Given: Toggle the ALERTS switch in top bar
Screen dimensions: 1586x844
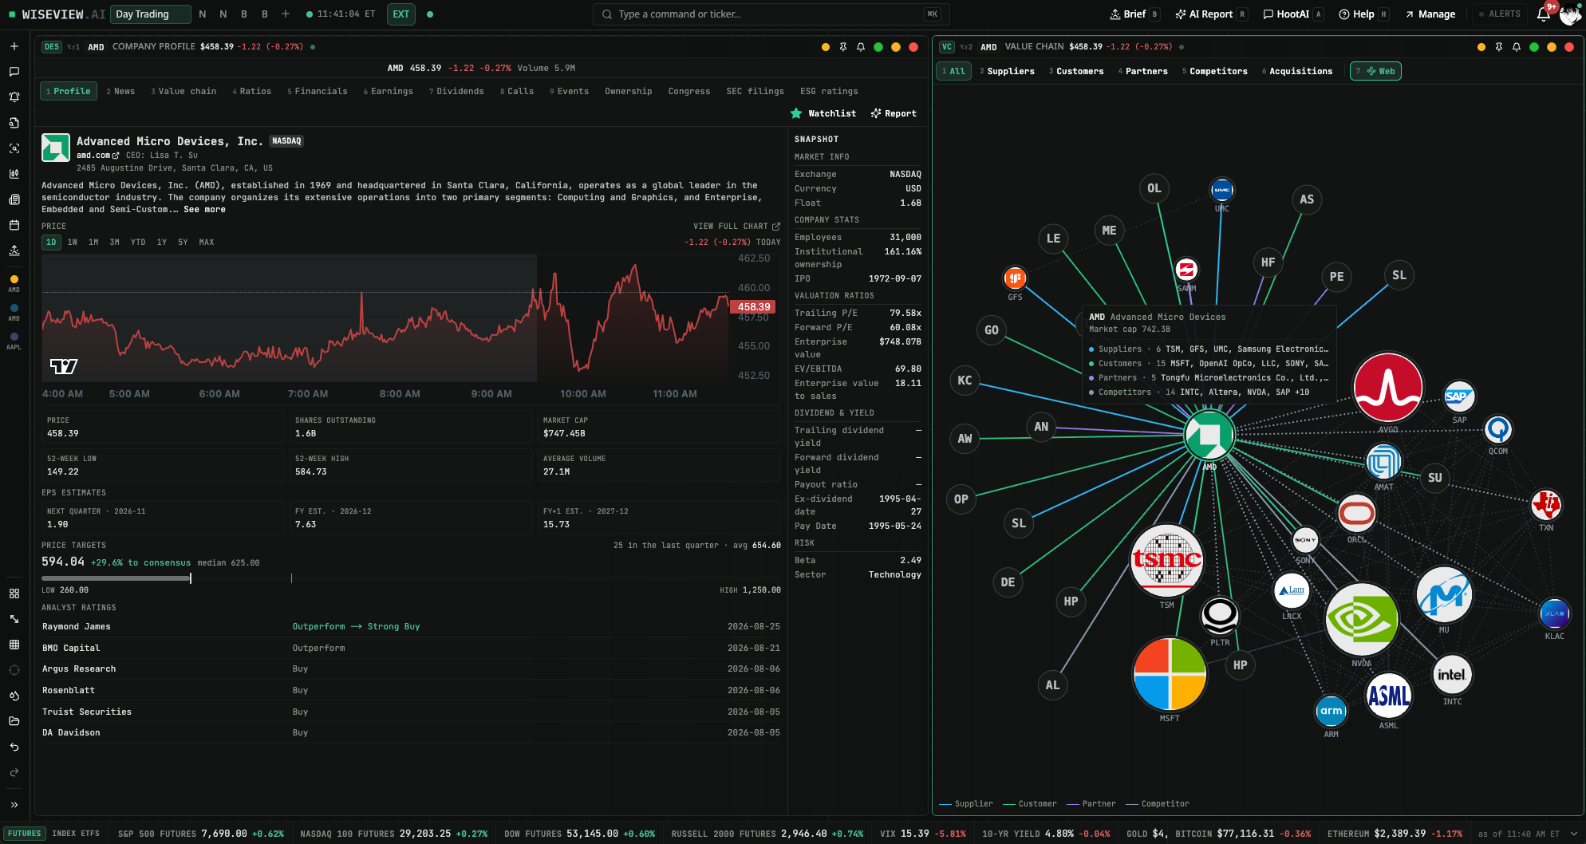Looking at the screenshot, I should click(1500, 14).
